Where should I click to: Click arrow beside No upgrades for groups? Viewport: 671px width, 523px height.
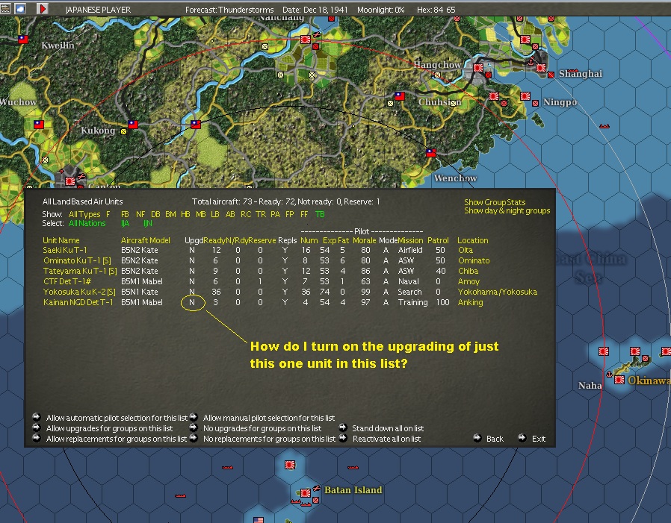[x=194, y=428]
